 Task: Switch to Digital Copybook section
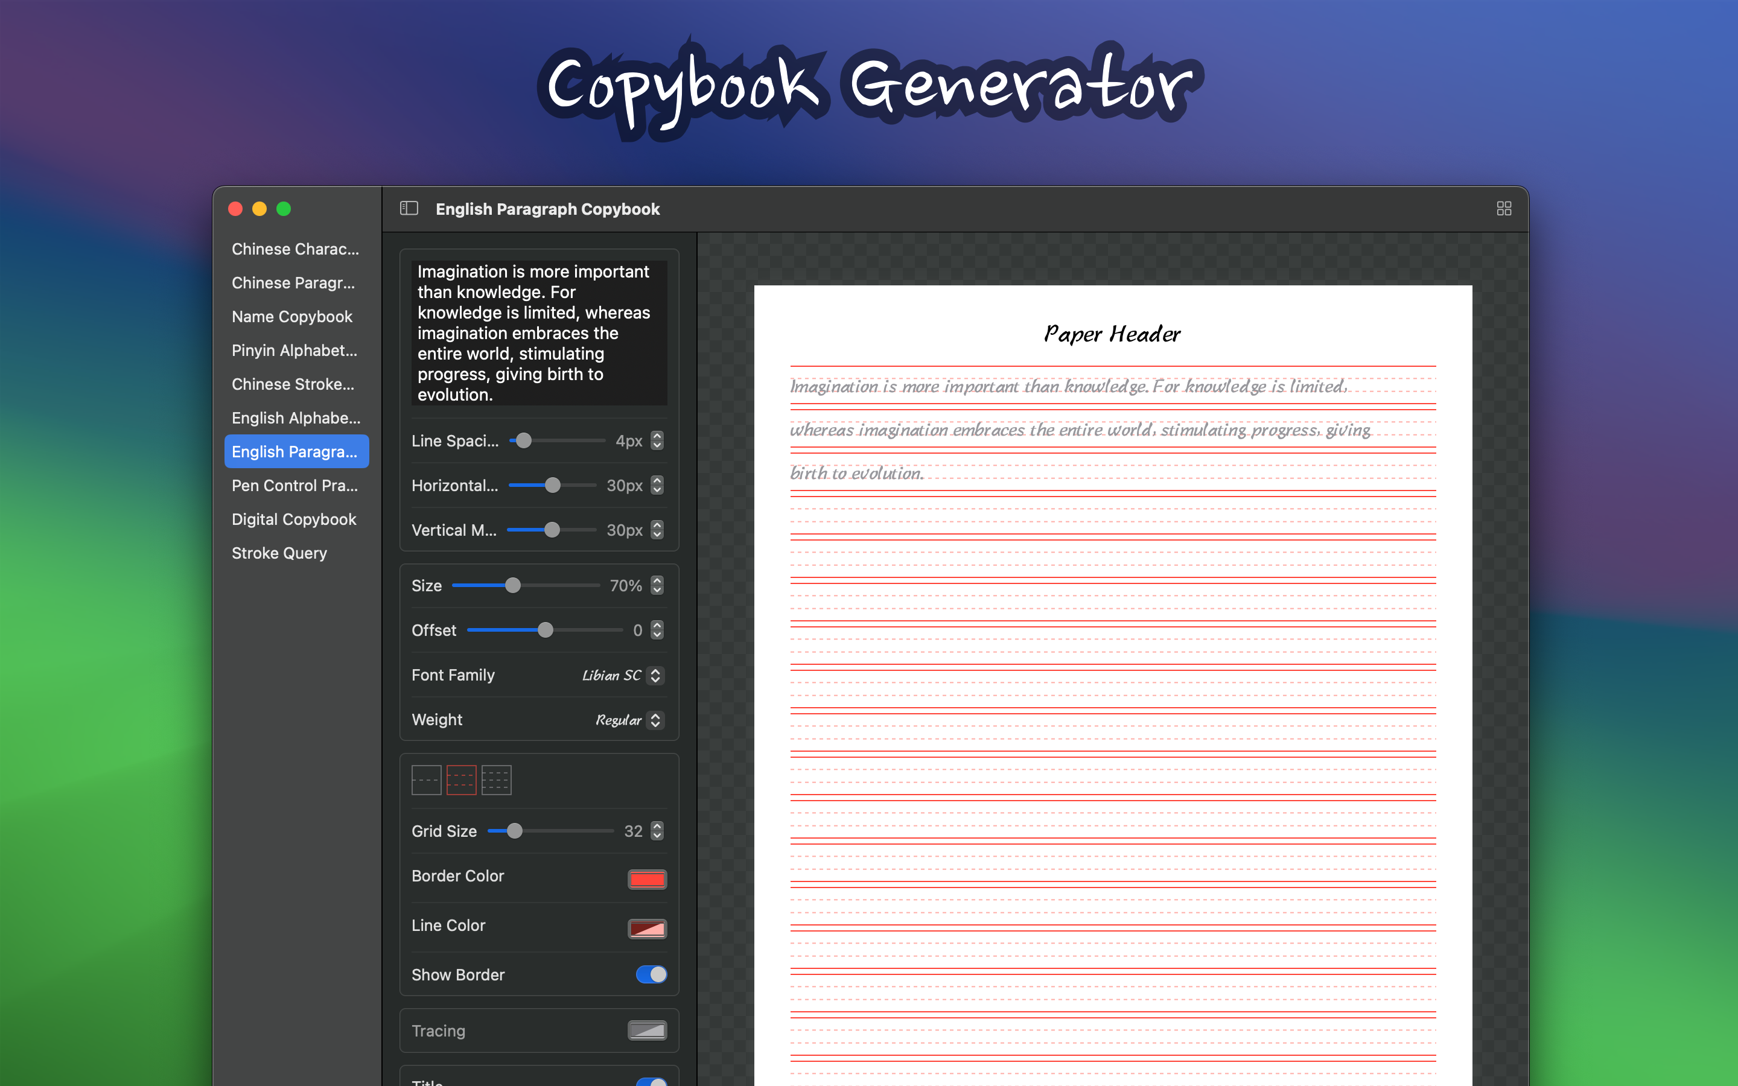(294, 519)
